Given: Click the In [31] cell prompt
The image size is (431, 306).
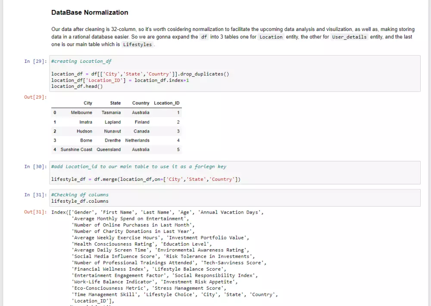Looking at the screenshot, I should tap(35, 195).
